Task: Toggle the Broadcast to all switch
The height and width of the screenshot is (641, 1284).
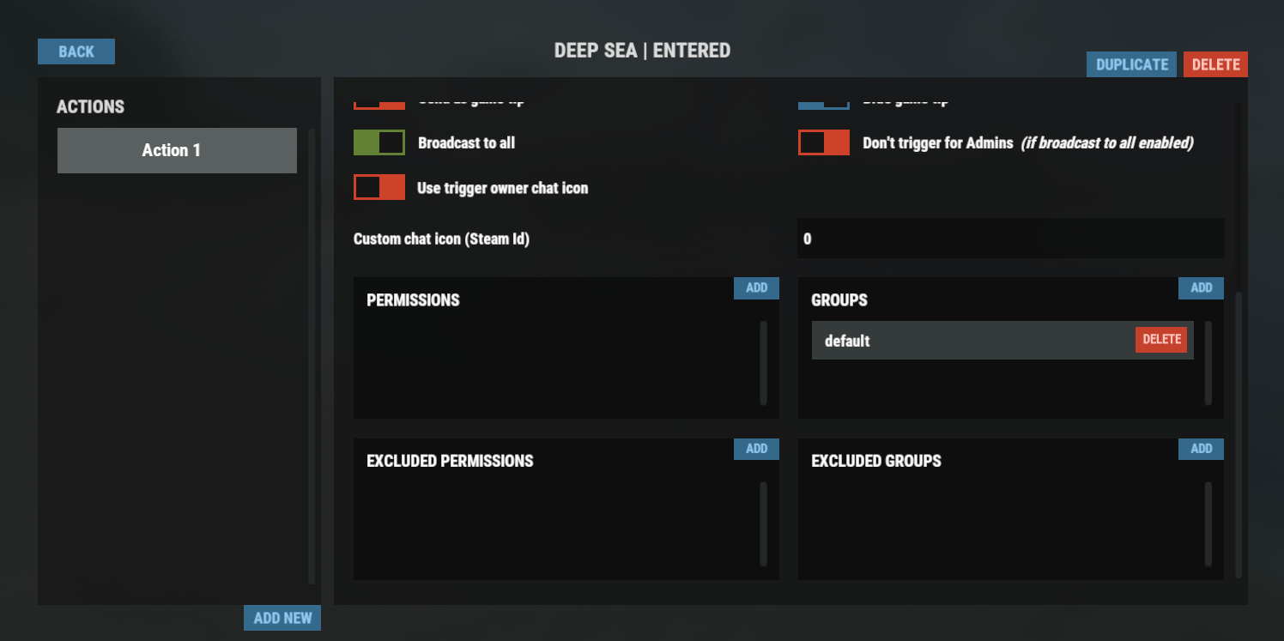Action: point(379,142)
